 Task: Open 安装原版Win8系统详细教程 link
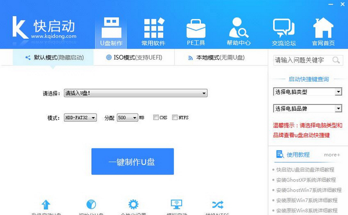pos(307,210)
